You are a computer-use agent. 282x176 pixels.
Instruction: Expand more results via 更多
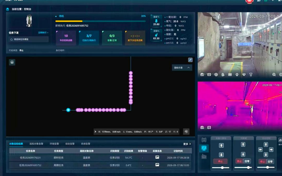pos(187,144)
